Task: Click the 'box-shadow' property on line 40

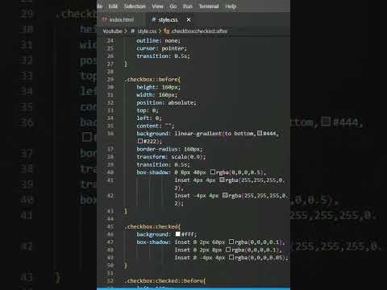Action: pyautogui.click(x=152, y=172)
